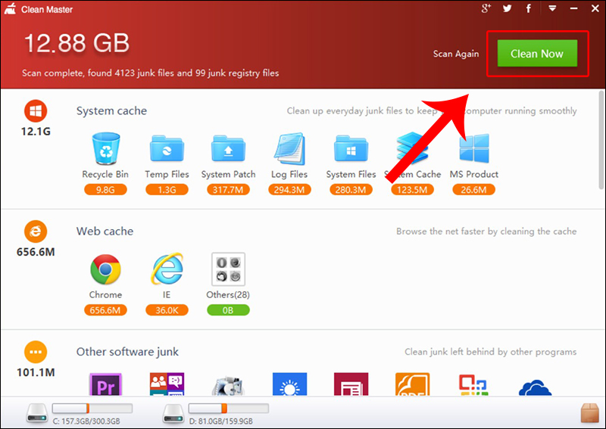Image resolution: width=606 pixels, height=429 pixels.
Task: Click the C: drive usage bar
Action: (x=92, y=408)
